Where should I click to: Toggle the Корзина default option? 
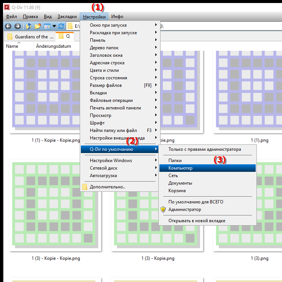click(x=207, y=191)
